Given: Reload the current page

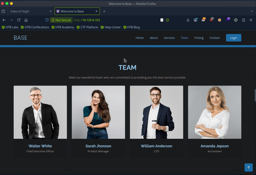Looking at the screenshot, I should click(19, 20).
